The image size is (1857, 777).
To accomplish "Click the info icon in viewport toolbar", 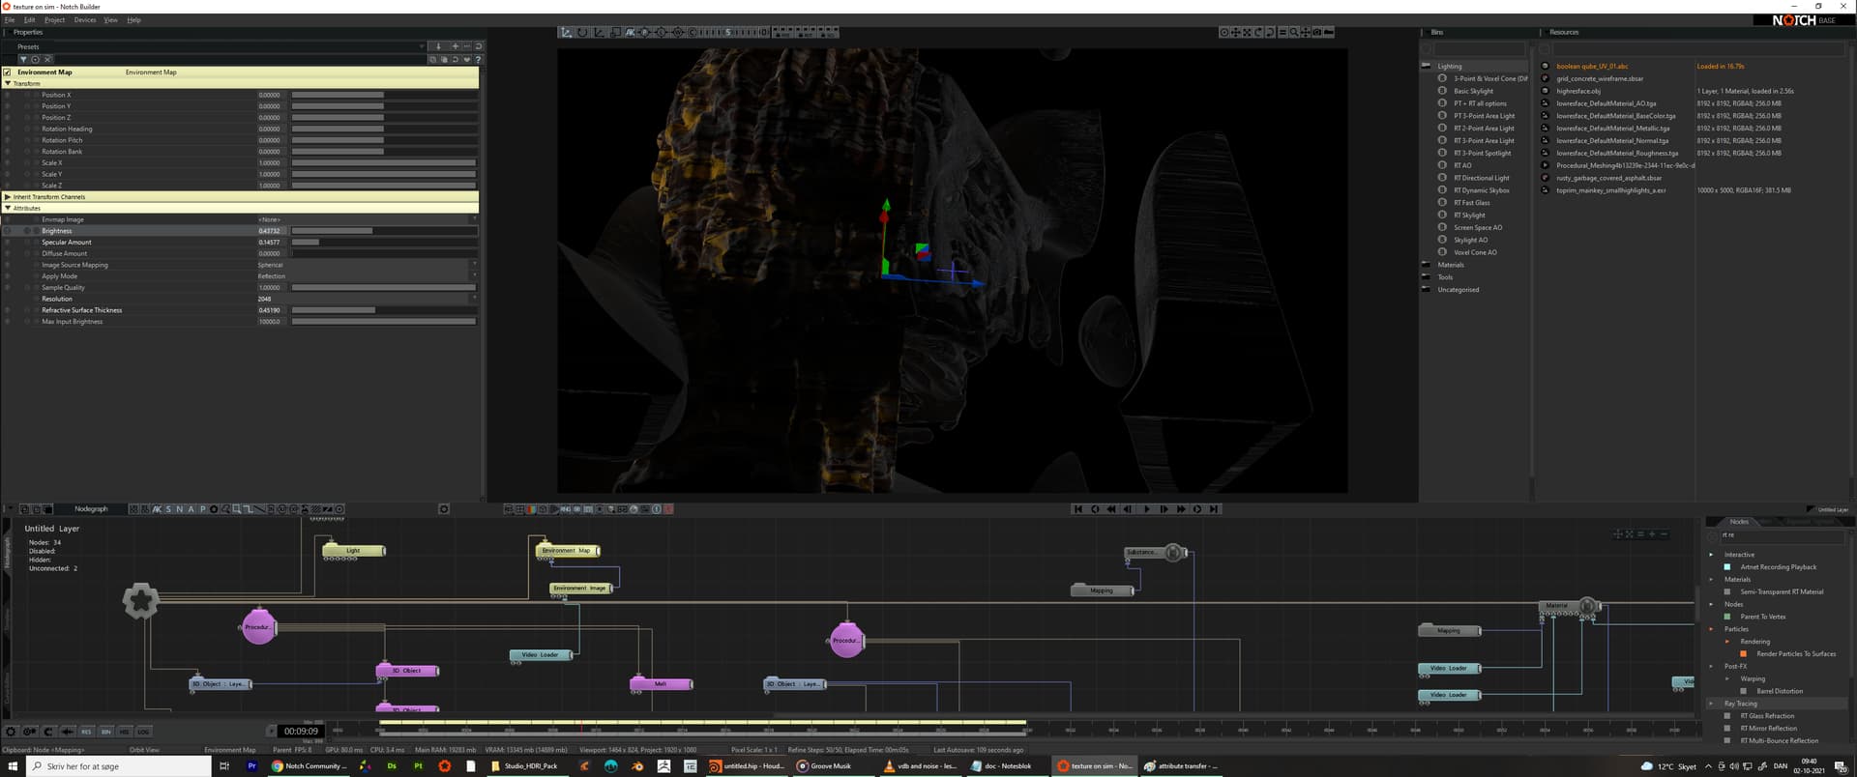I will [657, 509].
